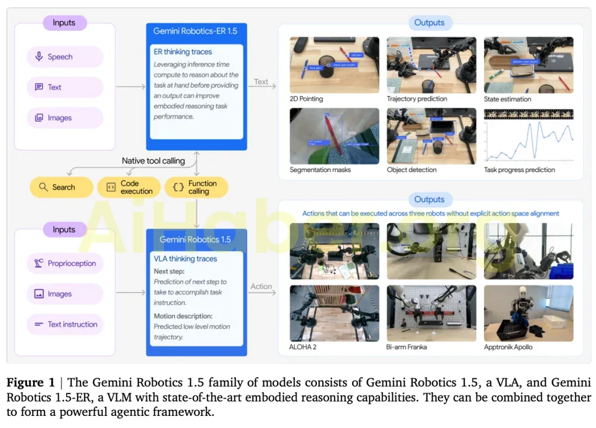Switch to the first Outputs tab
Viewport: 596px width, 428px height.
pyautogui.click(x=430, y=23)
